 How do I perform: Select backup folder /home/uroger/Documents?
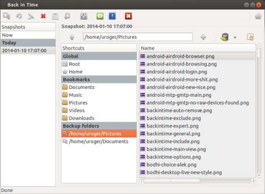coord(99,142)
